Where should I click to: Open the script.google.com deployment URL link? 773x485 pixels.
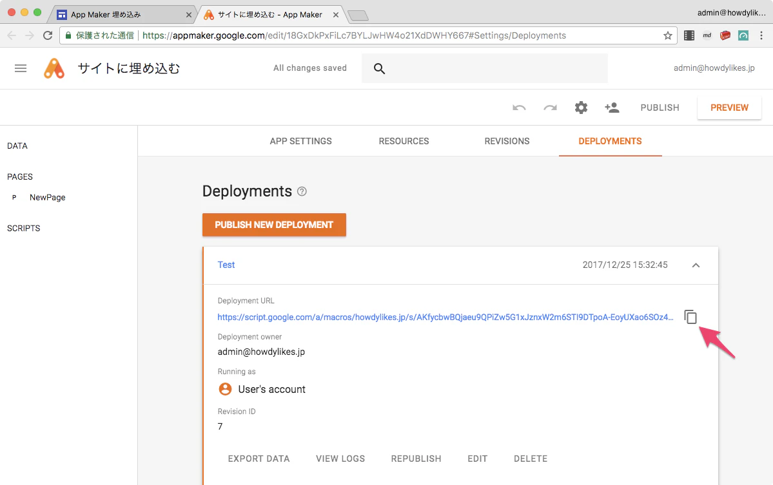click(x=445, y=318)
